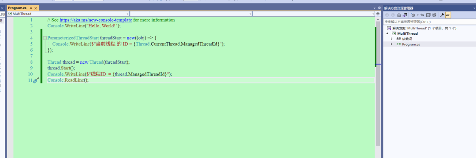The height and width of the screenshot is (158, 476).
Task: Open the pending changes filter dropdown arrow
Action: pyautogui.click(x=418, y=15)
